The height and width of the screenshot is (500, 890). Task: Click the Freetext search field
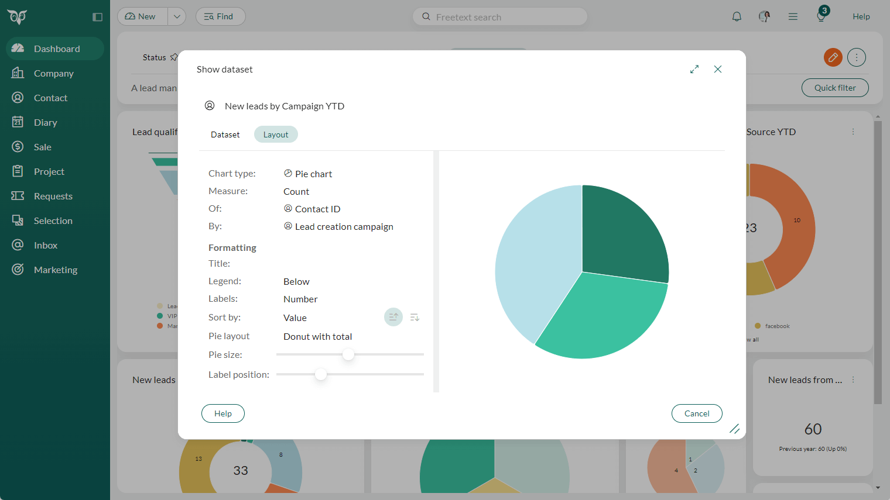499,16
